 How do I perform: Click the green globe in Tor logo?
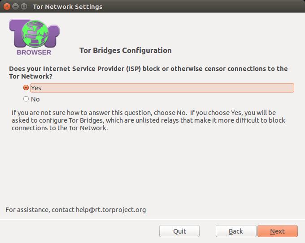coord(35,34)
